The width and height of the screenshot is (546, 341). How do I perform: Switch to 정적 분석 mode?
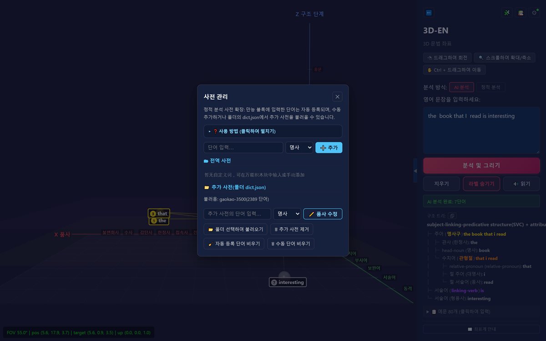point(490,87)
